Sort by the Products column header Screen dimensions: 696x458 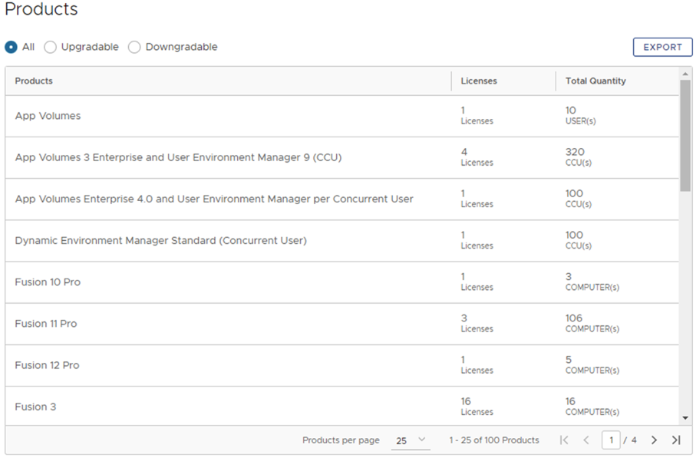coord(34,81)
